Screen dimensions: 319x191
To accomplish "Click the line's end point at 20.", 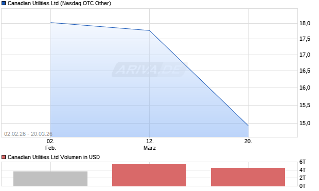I will coord(248,126).
